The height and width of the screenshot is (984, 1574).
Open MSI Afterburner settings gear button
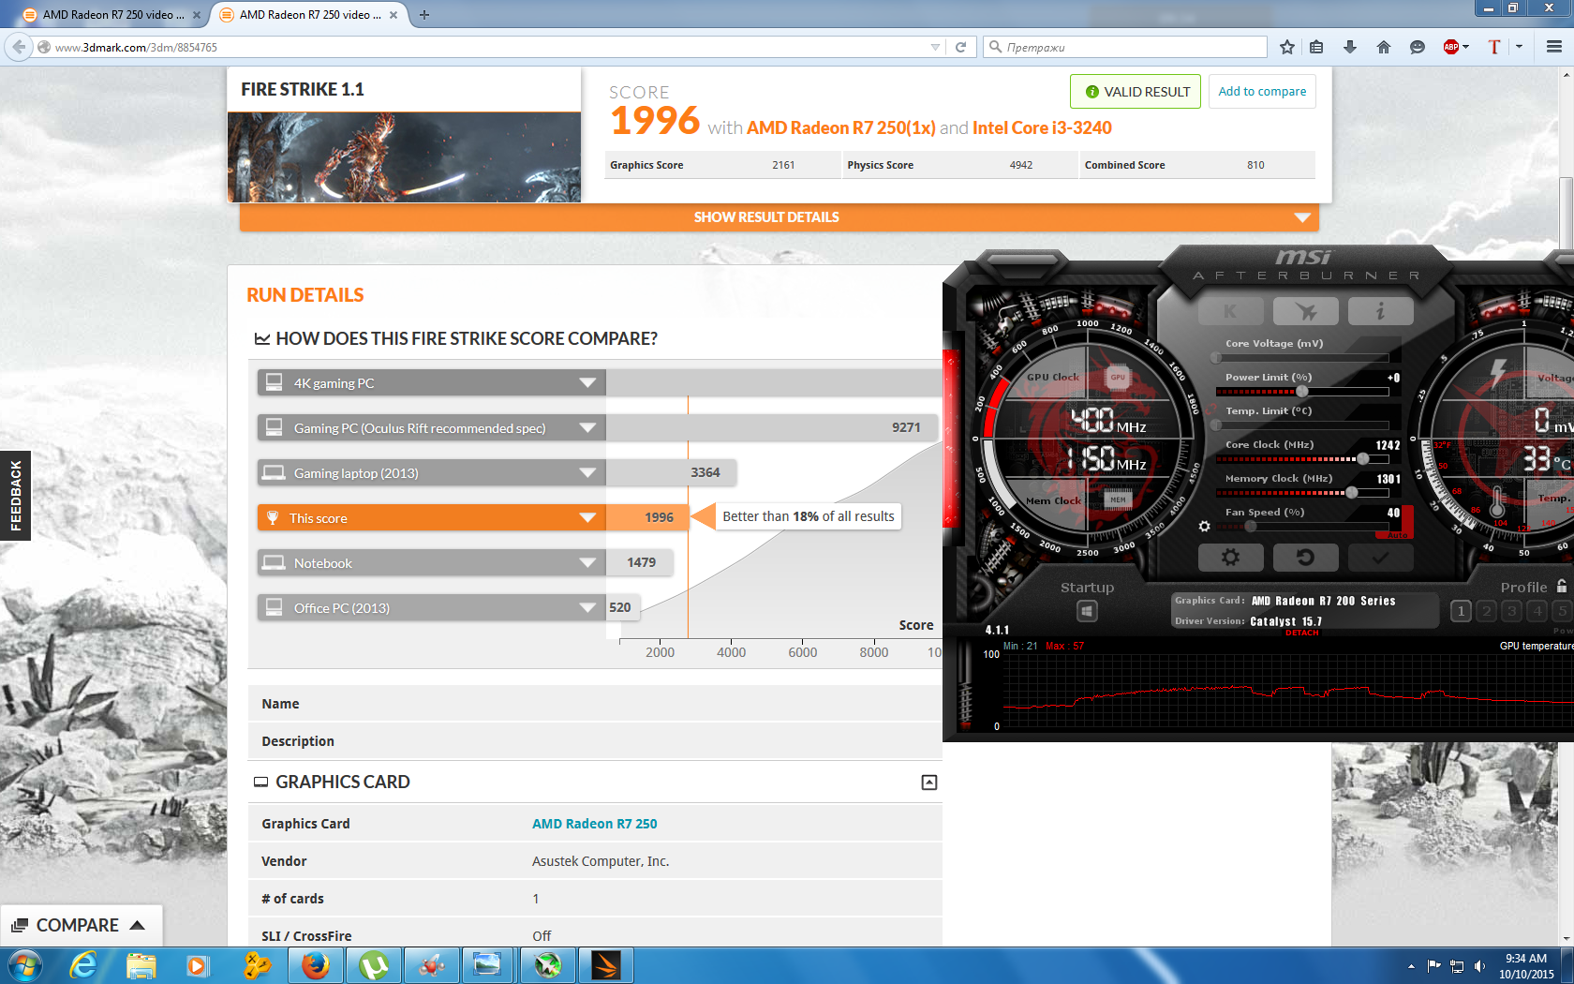[x=1230, y=558]
